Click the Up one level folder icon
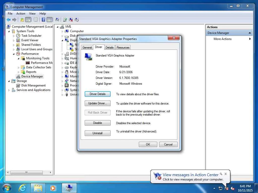The image size is (258, 193). pos(22,20)
